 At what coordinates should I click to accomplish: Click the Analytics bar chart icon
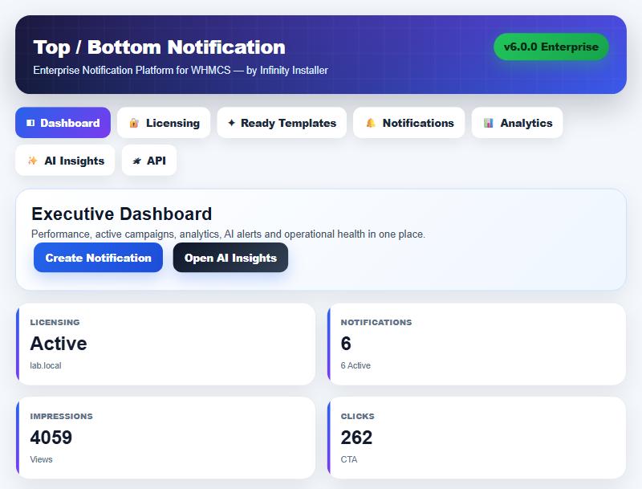(x=488, y=123)
